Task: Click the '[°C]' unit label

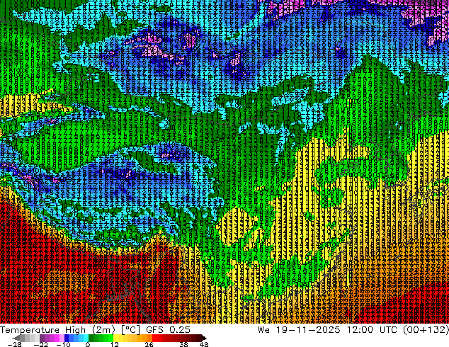Action: tap(130, 330)
